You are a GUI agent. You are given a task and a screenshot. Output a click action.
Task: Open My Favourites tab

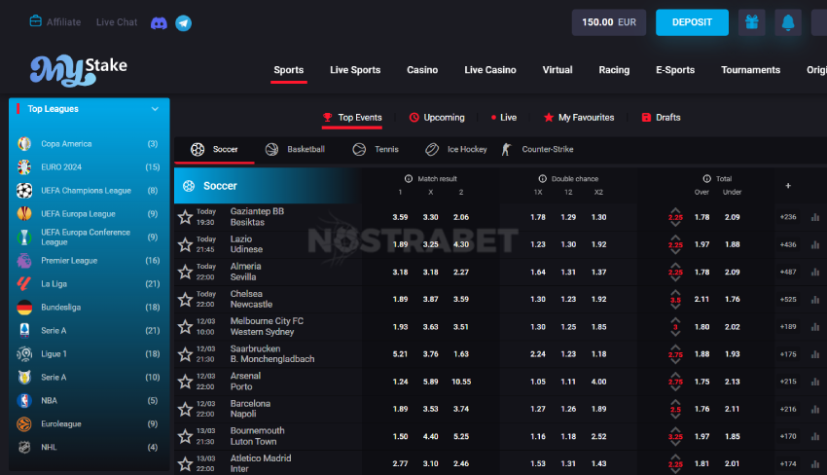[579, 117]
